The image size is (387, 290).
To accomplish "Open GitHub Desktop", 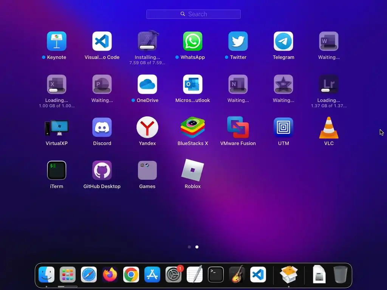I will [102, 170].
